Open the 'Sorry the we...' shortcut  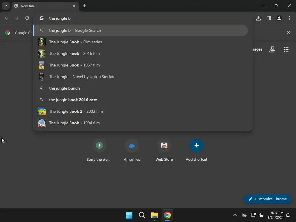[99, 150]
